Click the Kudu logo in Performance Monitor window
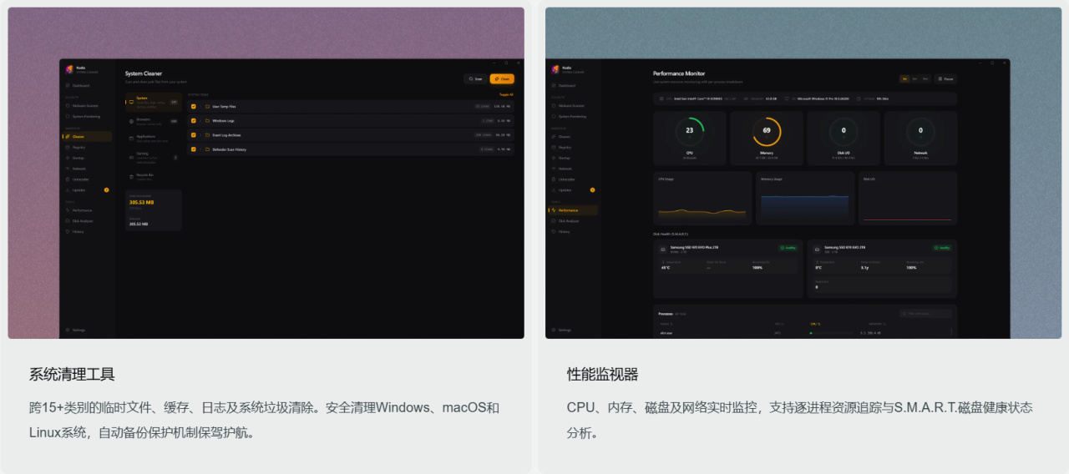The image size is (1069, 474). pyautogui.click(x=555, y=69)
